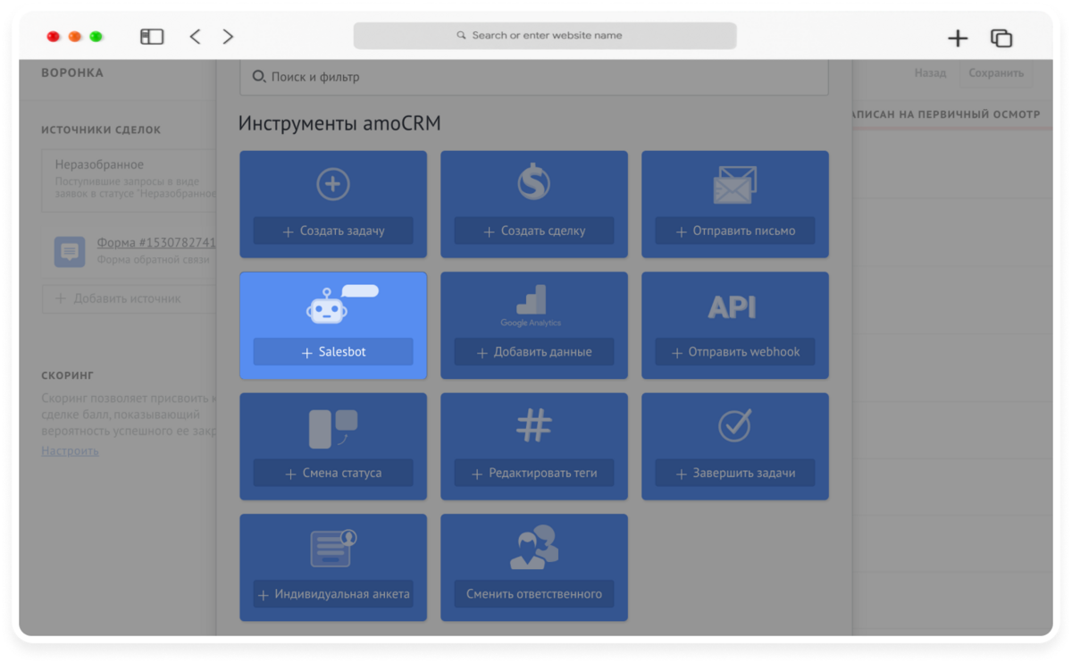
Task: Click the individual questionnaire form icon
Action: (333, 548)
